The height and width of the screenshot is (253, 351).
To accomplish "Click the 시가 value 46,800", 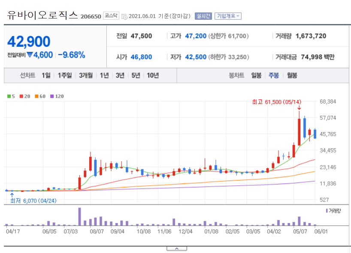I will (141, 57).
